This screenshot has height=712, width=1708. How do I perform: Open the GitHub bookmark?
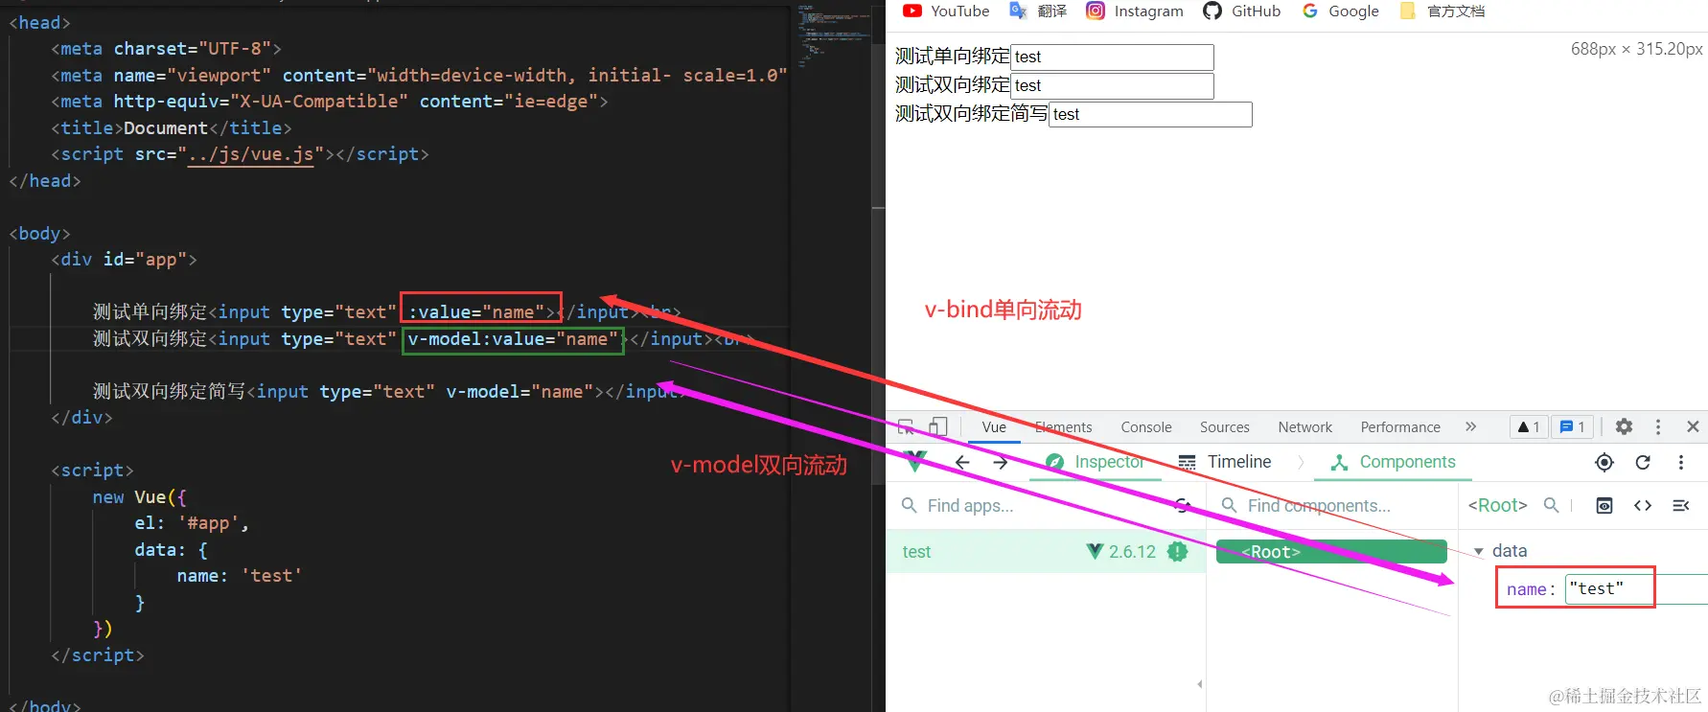[1242, 11]
